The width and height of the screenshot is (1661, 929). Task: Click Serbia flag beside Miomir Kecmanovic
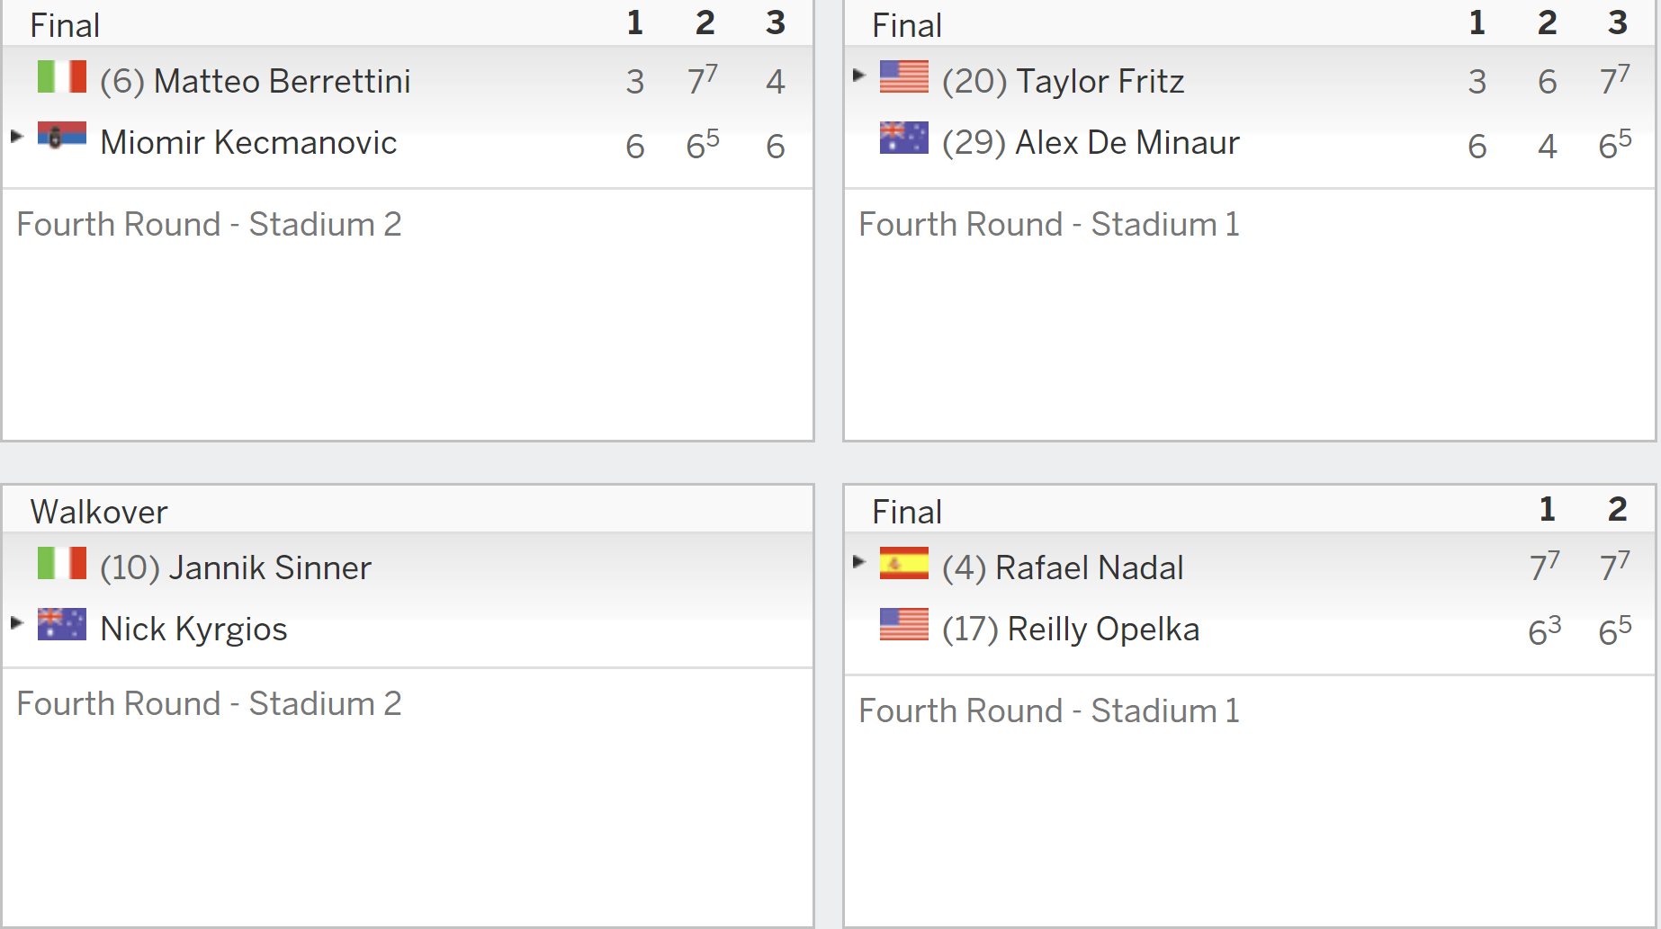(62, 136)
